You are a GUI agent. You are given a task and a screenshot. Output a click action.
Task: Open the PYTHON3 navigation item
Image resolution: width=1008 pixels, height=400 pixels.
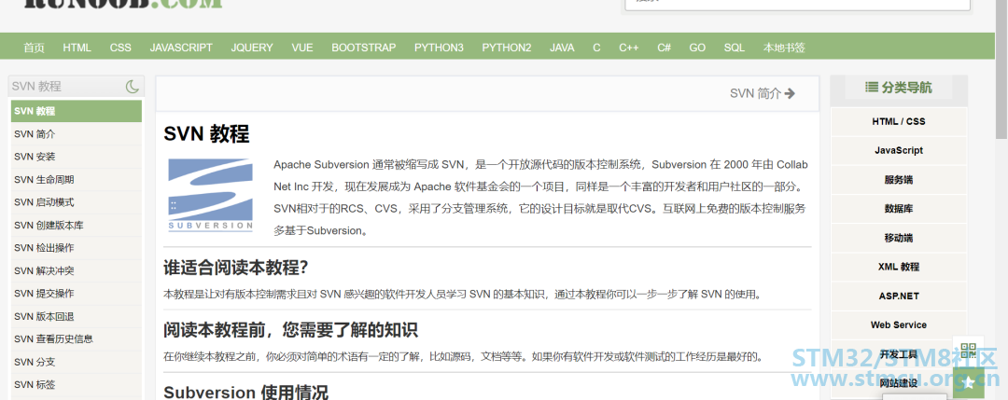click(439, 48)
